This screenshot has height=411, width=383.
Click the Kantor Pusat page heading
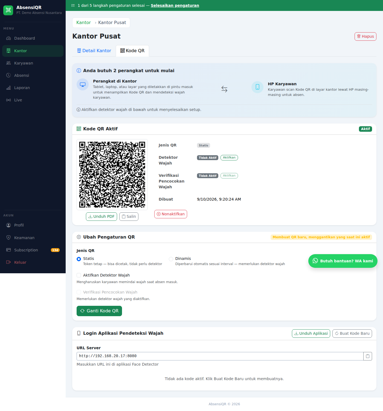tap(96, 36)
